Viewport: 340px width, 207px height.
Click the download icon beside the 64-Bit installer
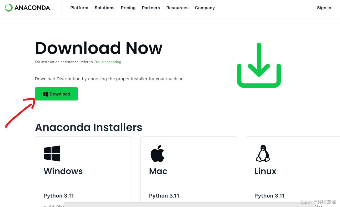pyautogui.click(x=45, y=206)
